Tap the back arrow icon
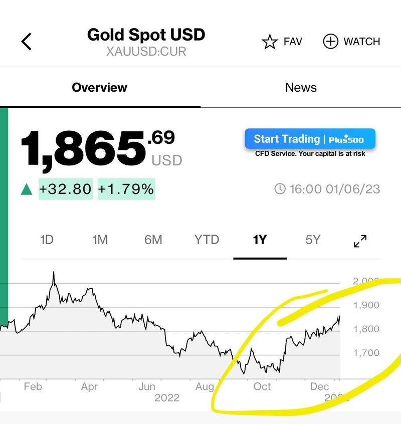The width and height of the screenshot is (401, 424). (x=27, y=42)
